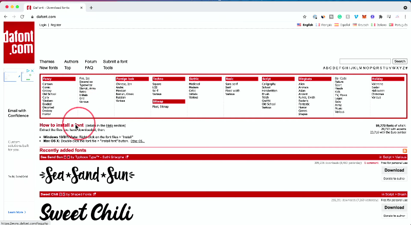The height and width of the screenshot is (225, 411).
Task: Click the Other OS... link
Action: click(x=137, y=141)
